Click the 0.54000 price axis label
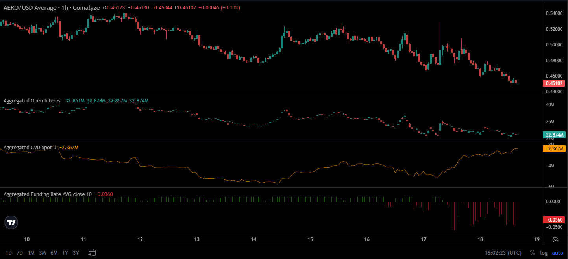The height and width of the screenshot is (259, 568). 555,13
